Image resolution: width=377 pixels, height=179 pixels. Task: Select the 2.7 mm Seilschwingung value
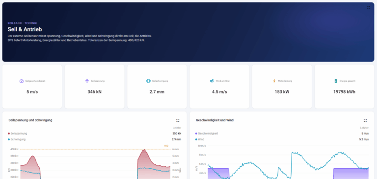point(157,92)
